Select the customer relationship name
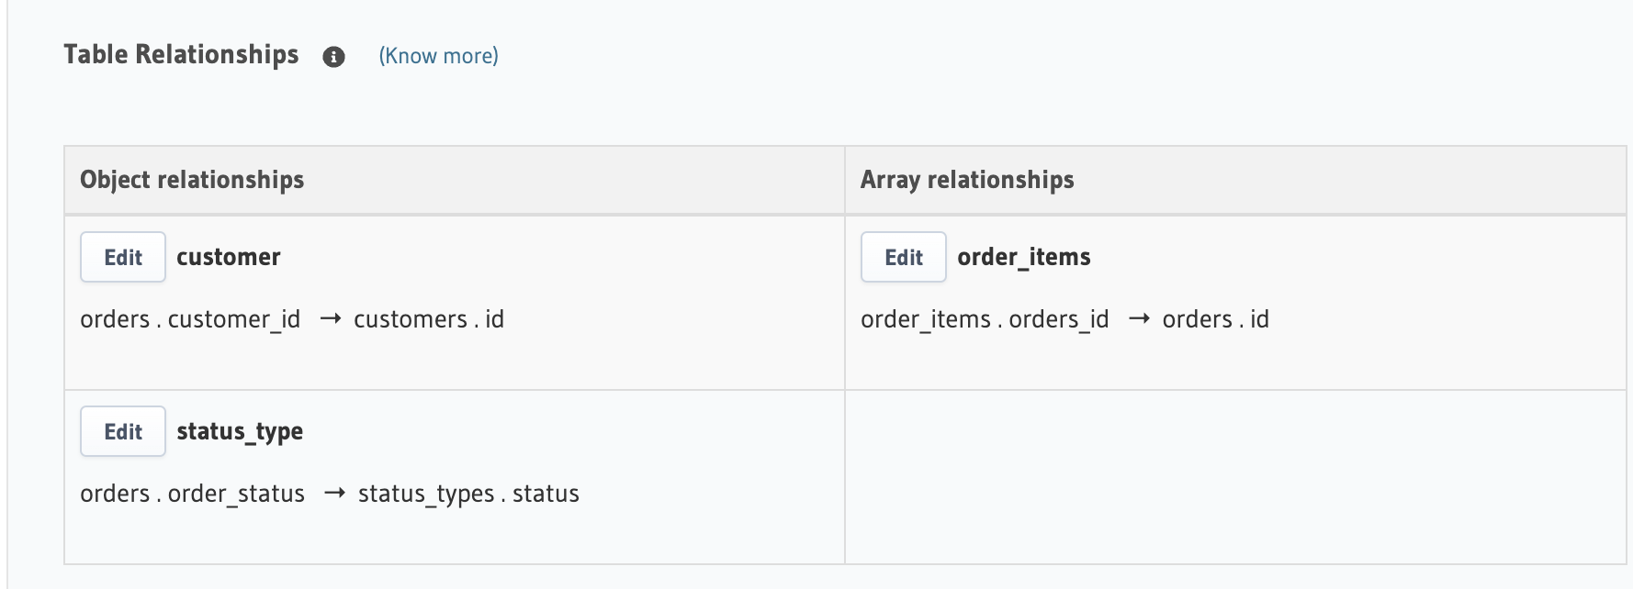The image size is (1633, 589). 229,257
